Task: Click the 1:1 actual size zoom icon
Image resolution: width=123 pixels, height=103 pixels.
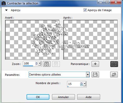Action: 56,64
